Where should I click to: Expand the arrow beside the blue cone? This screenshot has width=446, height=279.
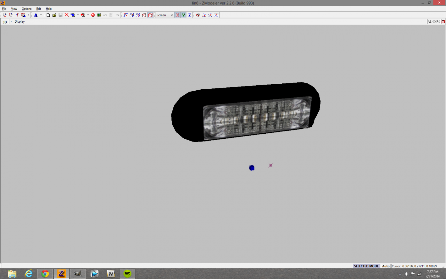click(x=41, y=15)
